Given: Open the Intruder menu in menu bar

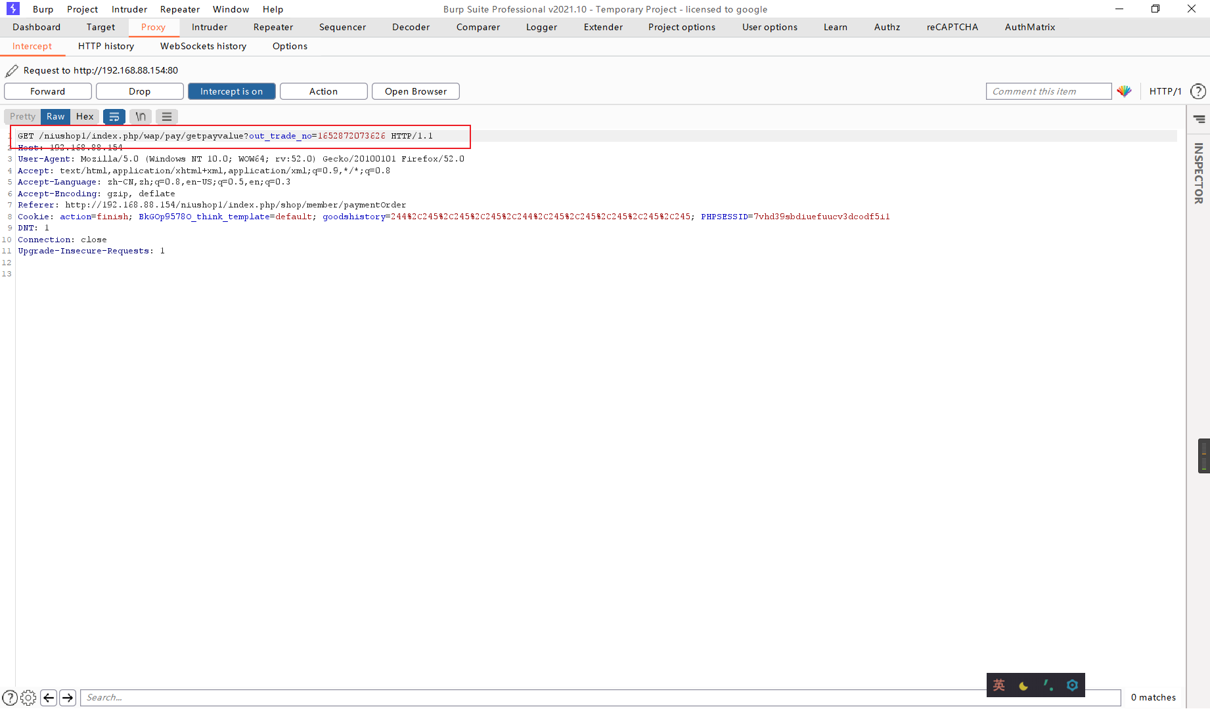Looking at the screenshot, I should point(129,9).
